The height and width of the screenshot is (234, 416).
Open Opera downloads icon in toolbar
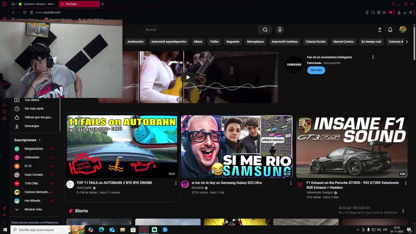pos(405,12)
